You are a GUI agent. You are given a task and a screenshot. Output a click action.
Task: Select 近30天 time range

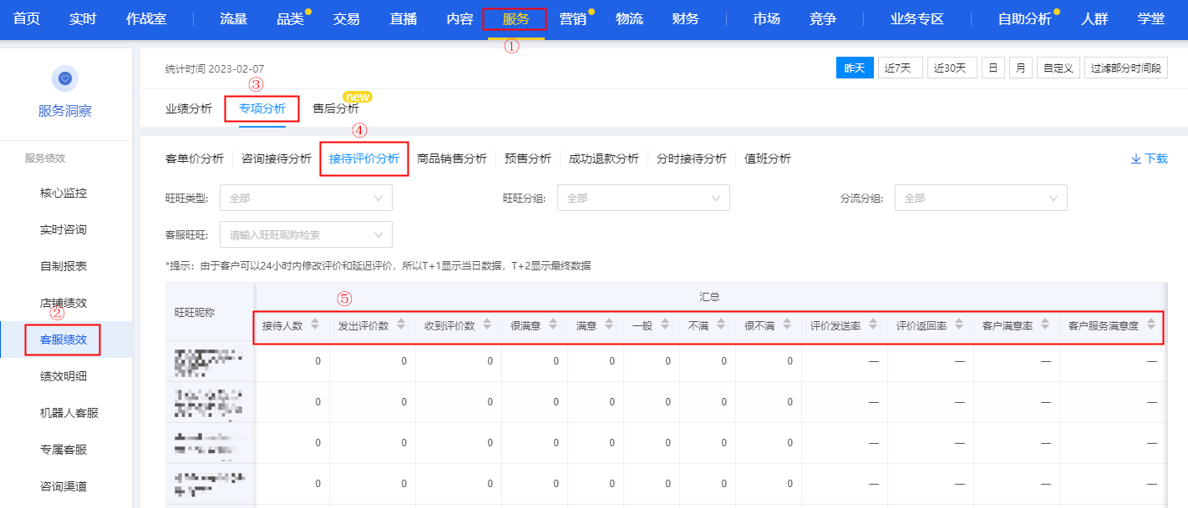coord(952,68)
